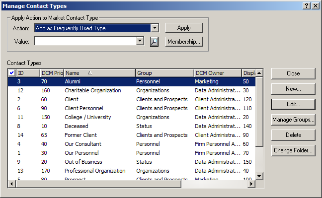Select the Out of Business row
Image resolution: width=322 pixels, height=198 pixels.
point(132,162)
